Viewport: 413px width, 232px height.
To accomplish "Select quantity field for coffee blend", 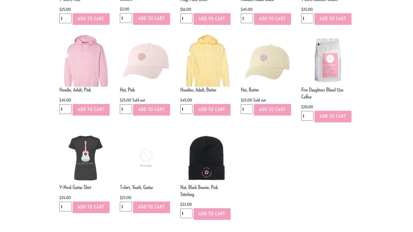I will point(307,116).
